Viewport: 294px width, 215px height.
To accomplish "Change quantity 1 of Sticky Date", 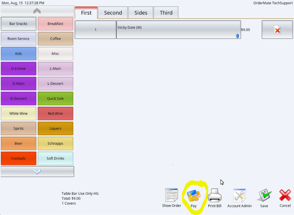I will tap(95, 30).
